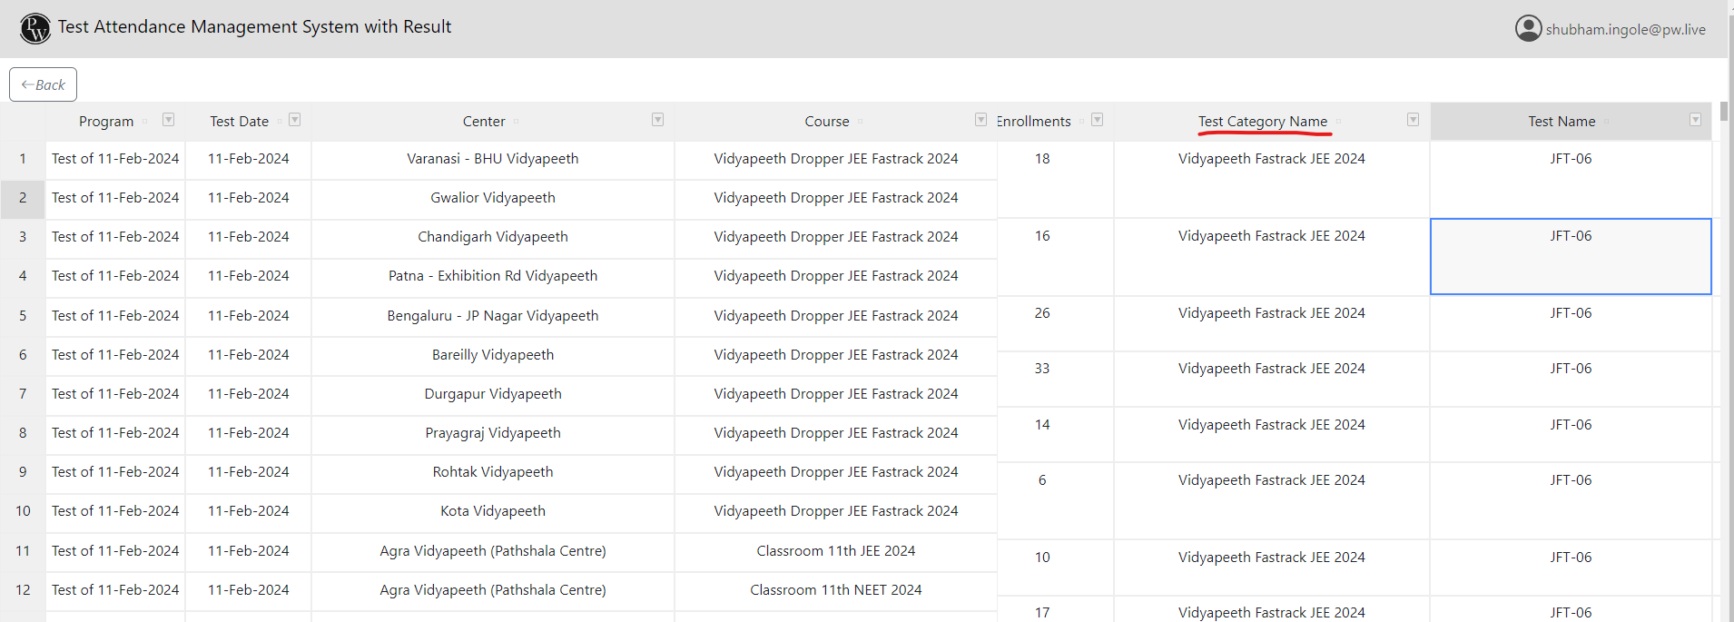
Task: Open the Program column filter icon
Action: (168, 120)
